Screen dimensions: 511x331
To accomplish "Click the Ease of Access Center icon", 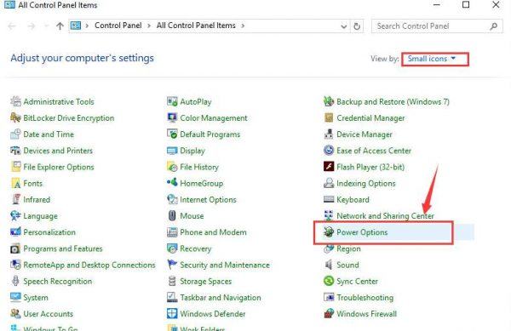I will (329, 151).
